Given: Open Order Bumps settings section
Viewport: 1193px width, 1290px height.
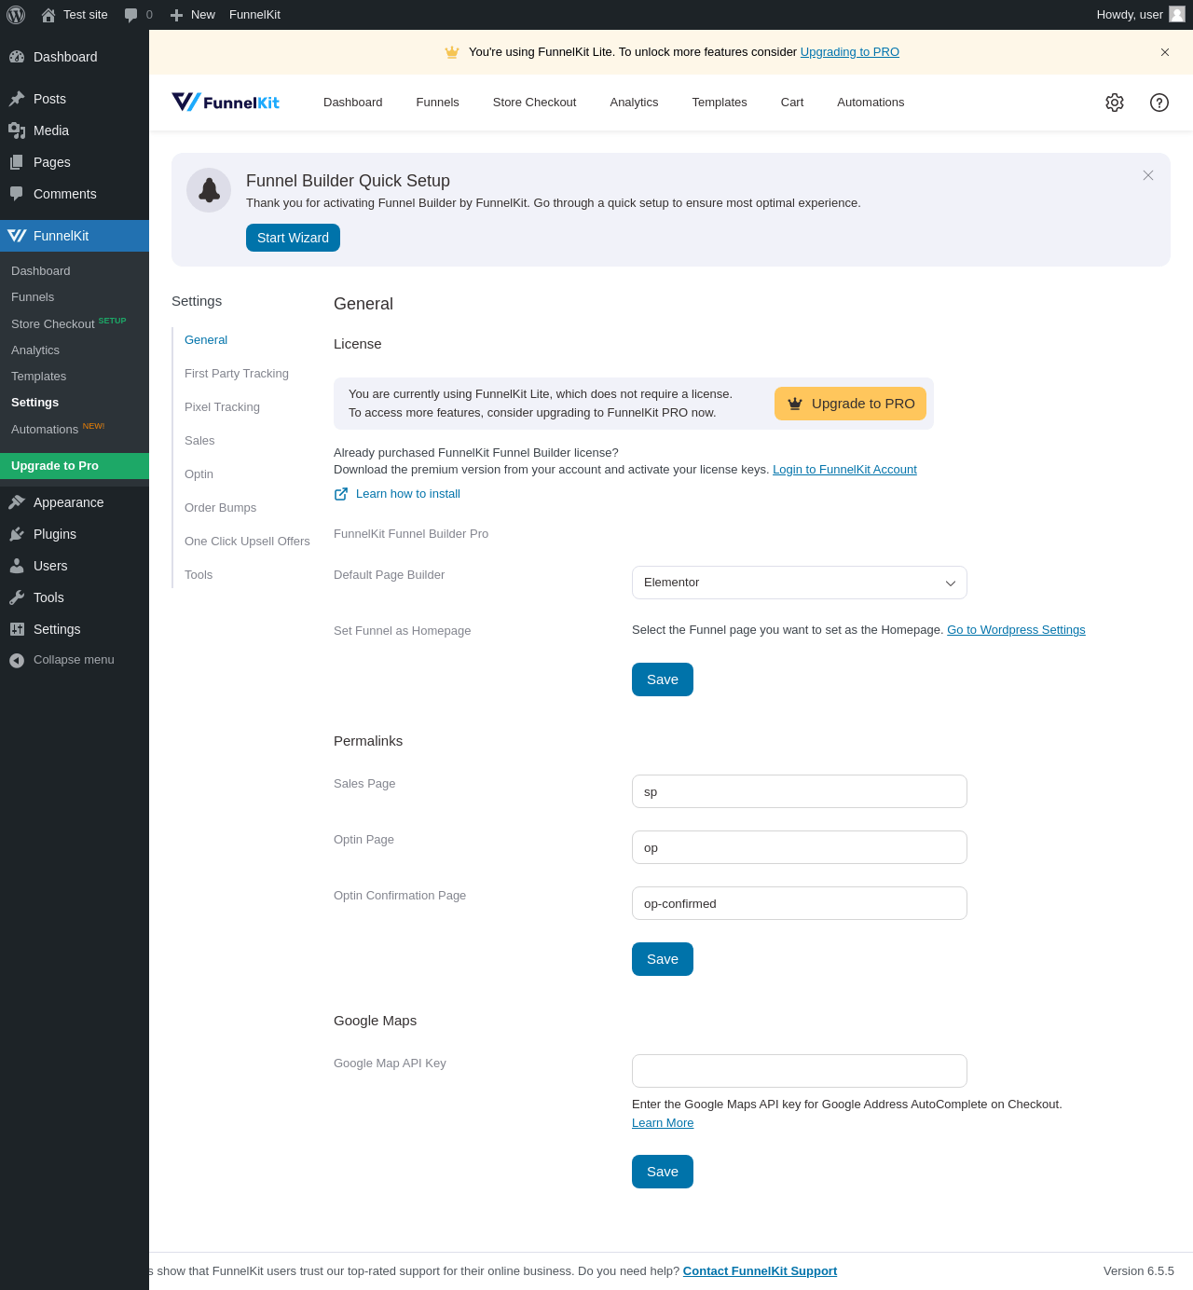Looking at the screenshot, I should coord(220,508).
